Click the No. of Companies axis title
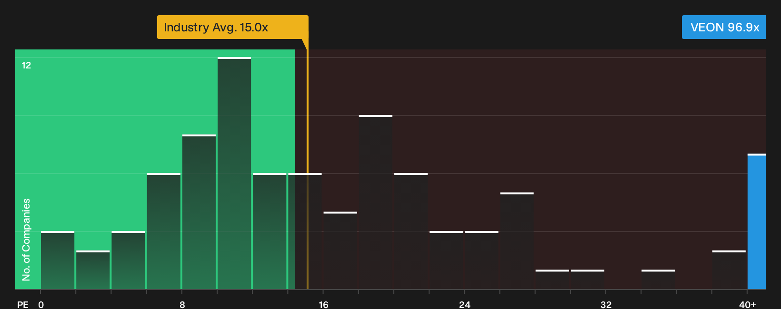This screenshot has height=309, width=781. click(x=26, y=239)
